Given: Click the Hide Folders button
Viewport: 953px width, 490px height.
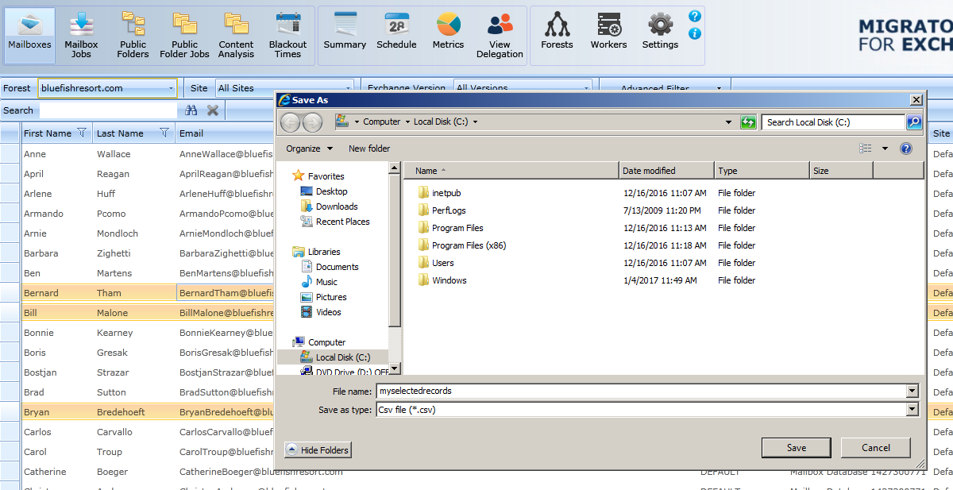Looking at the screenshot, I should (318, 450).
